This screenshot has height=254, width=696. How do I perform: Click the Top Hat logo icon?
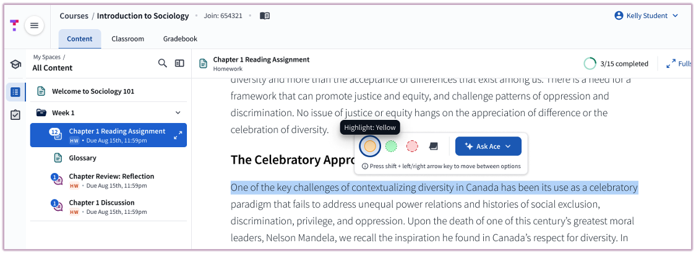click(x=14, y=25)
